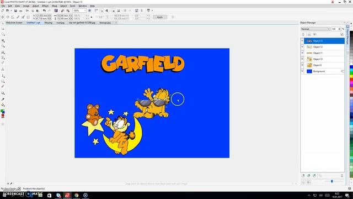Click the Paste icon in toolbar

(x=38, y=11)
